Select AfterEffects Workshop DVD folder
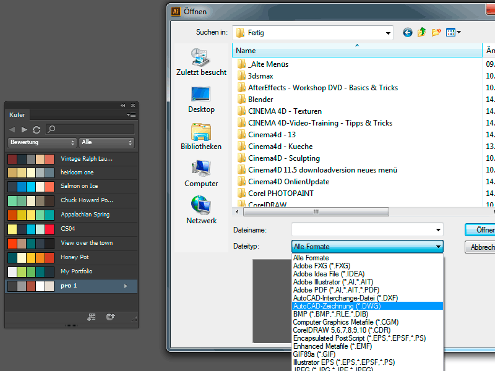 point(317,88)
